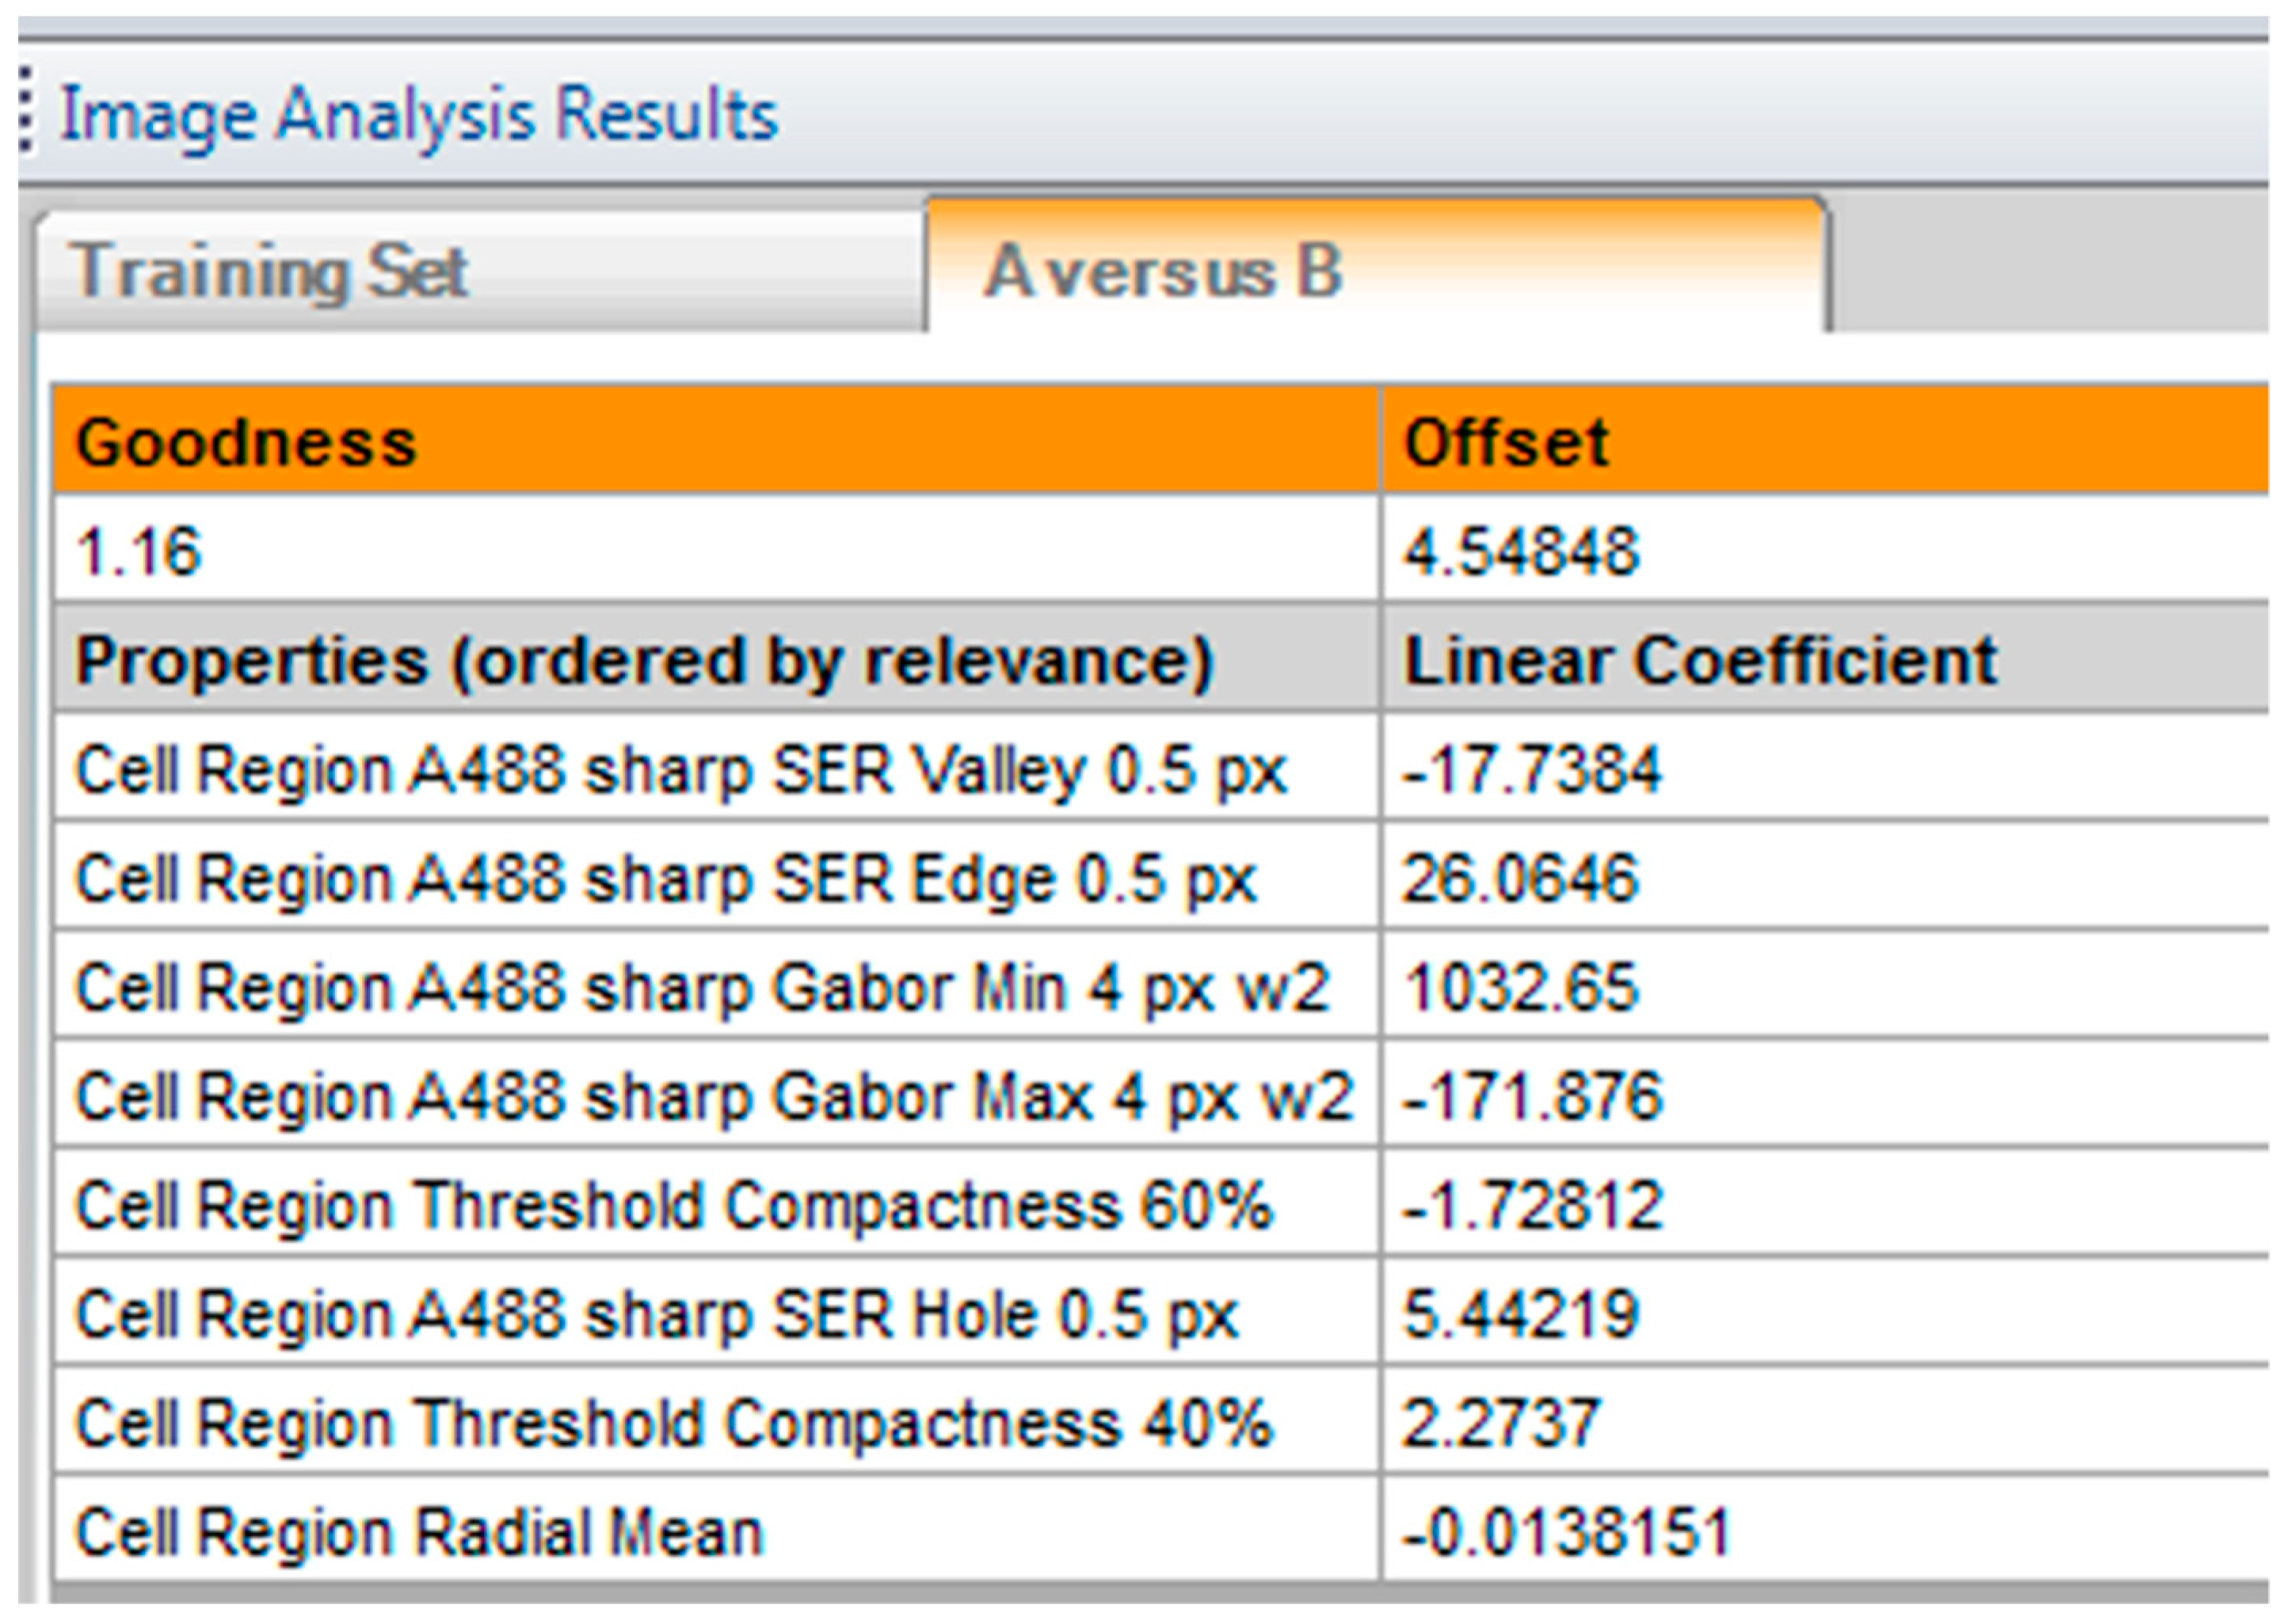Click the Image Analysis Results title
Viewport: 2290px width, 1624px height.
point(419,114)
